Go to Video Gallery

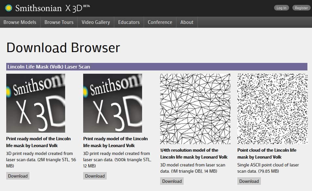click(x=96, y=22)
